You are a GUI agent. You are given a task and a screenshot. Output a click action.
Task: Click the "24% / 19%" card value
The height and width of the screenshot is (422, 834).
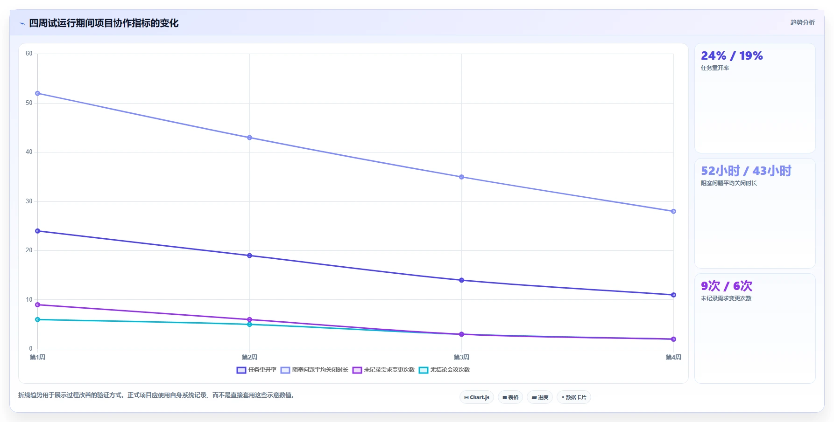[x=732, y=56]
